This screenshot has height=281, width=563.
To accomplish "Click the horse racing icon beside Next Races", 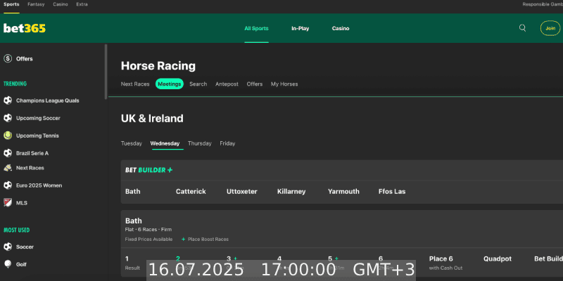I will (8, 168).
